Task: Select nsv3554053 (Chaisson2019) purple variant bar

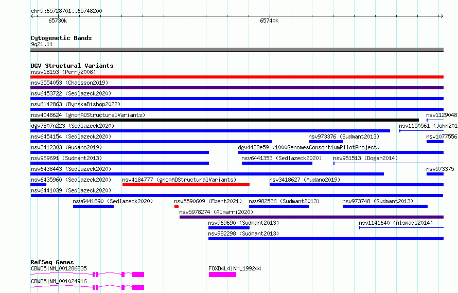Action: pyautogui.click(x=237, y=88)
